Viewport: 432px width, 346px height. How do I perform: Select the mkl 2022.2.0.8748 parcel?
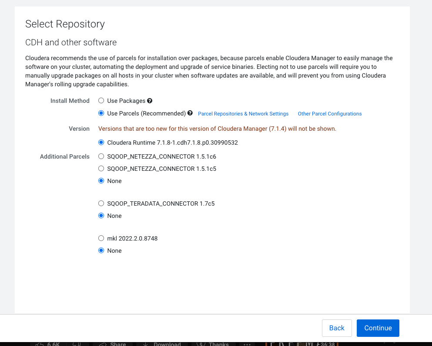pyautogui.click(x=100, y=238)
